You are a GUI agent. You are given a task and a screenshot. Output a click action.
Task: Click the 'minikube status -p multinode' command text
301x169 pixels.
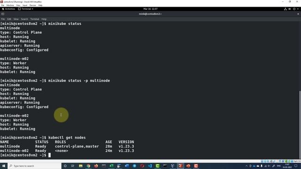point(79,80)
